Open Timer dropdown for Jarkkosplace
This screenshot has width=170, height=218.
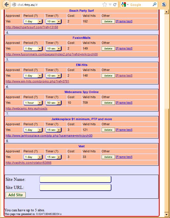coord(54,130)
